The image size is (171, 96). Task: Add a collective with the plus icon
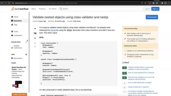point(26,42)
